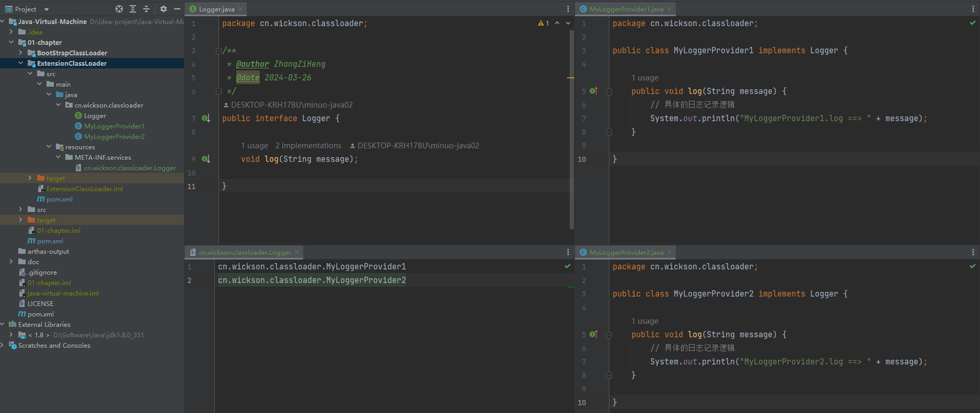
Task: Select the Logger interface in project tree
Action: [95, 115]
